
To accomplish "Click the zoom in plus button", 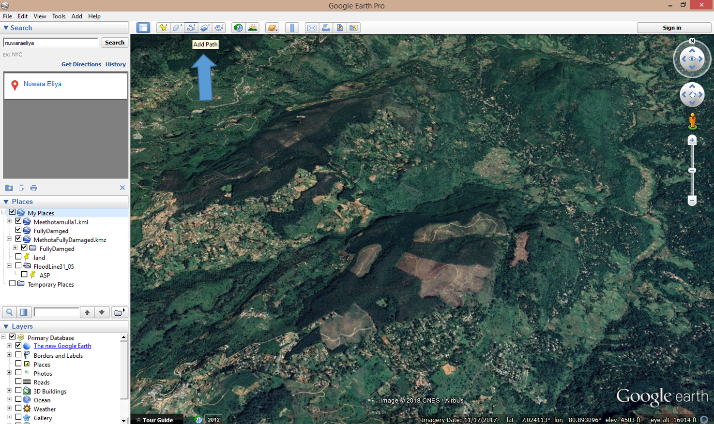I will click(692, 140).
